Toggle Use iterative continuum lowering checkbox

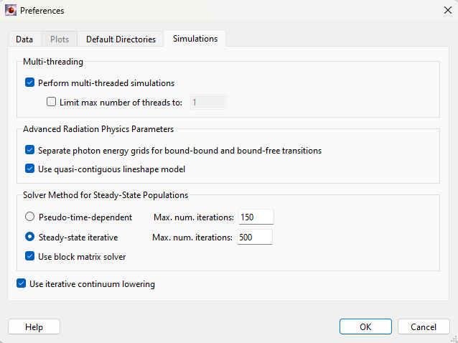point(21,283)
